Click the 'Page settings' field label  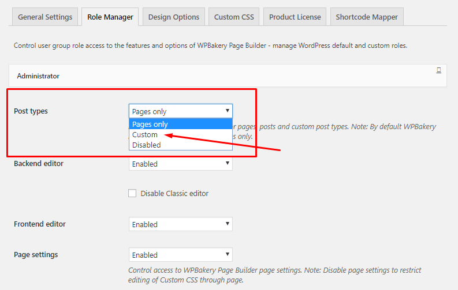pyautogui.click(x=36, y=254)
